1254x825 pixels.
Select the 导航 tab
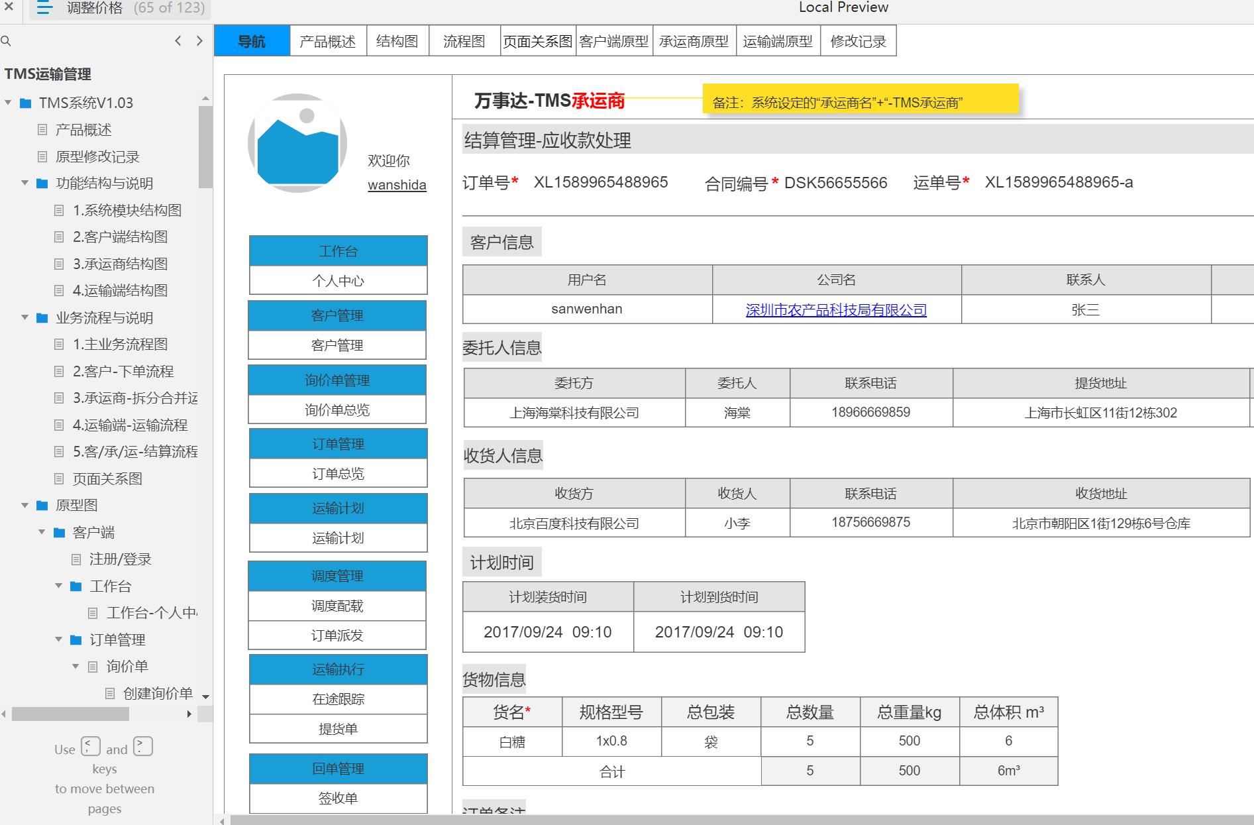tap(252, 41)
